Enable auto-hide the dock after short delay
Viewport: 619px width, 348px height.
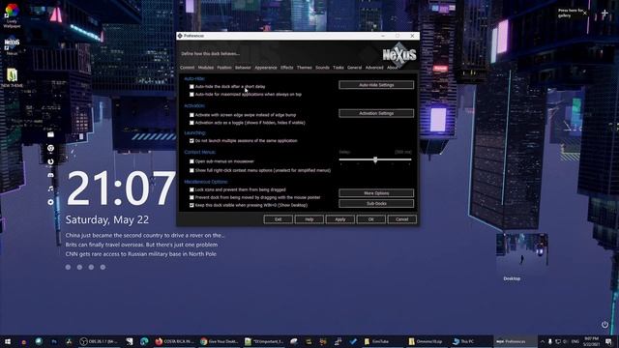(192, 87)
